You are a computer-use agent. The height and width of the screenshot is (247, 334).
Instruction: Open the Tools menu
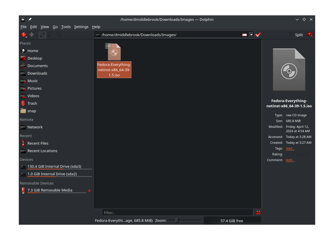click(x=66, y=27)
